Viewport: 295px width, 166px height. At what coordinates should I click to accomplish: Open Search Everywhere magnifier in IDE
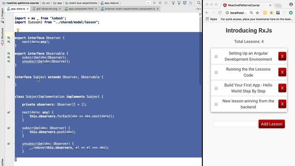tap(199, 3)
